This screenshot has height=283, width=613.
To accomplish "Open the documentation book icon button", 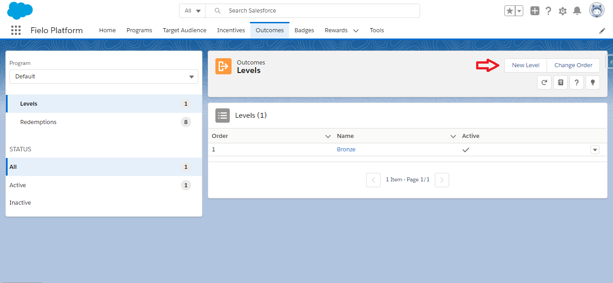I will 560,82.
